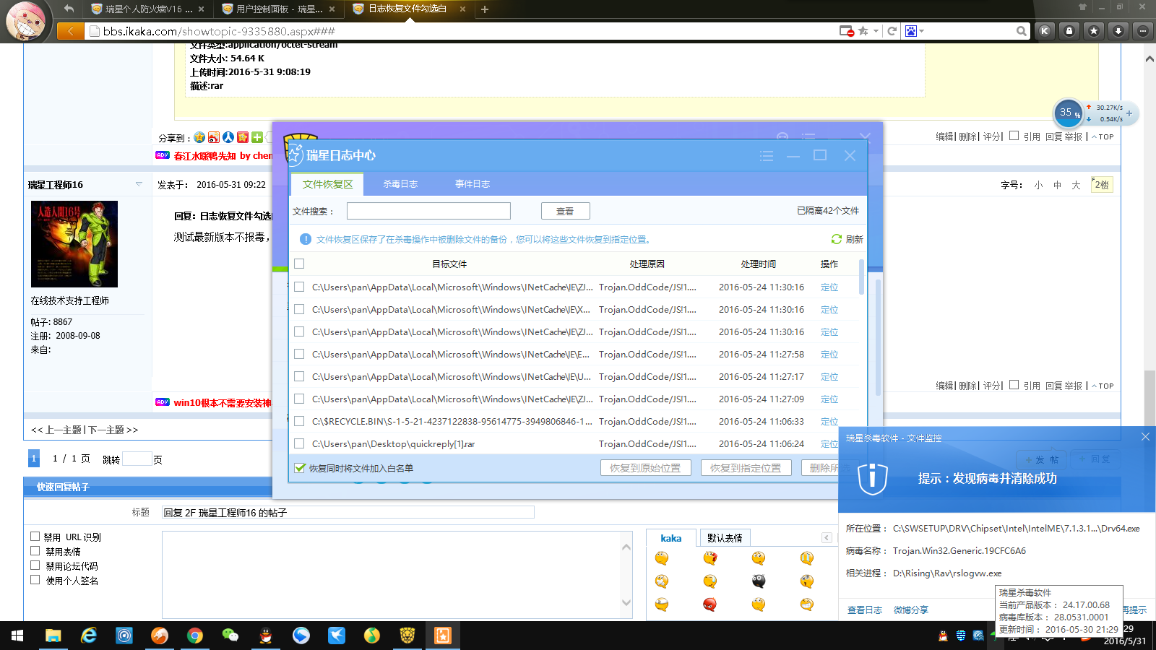Screen dimensions: 1156x650
Task: Click 查看日志 in virus alert
Action: tap(865, 610)
